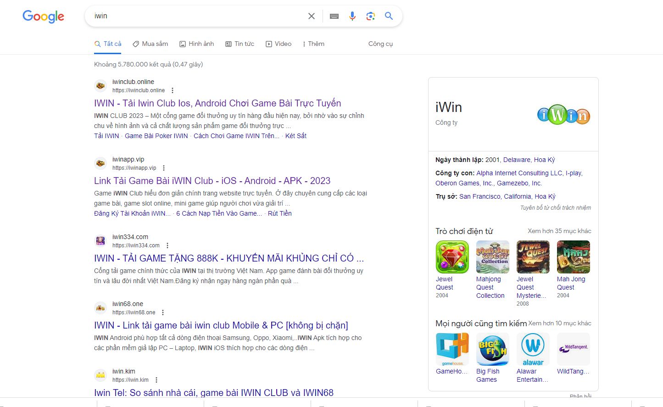This screenshot has height=407, width=663.
Task: Open the Công cụ search tools
Action: point(380,44)
